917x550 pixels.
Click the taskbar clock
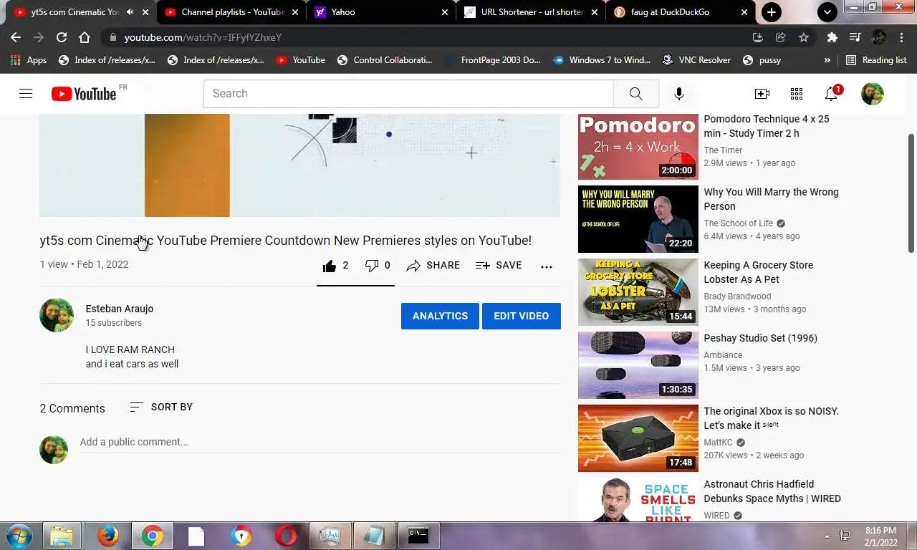click(x=880, y=536)
